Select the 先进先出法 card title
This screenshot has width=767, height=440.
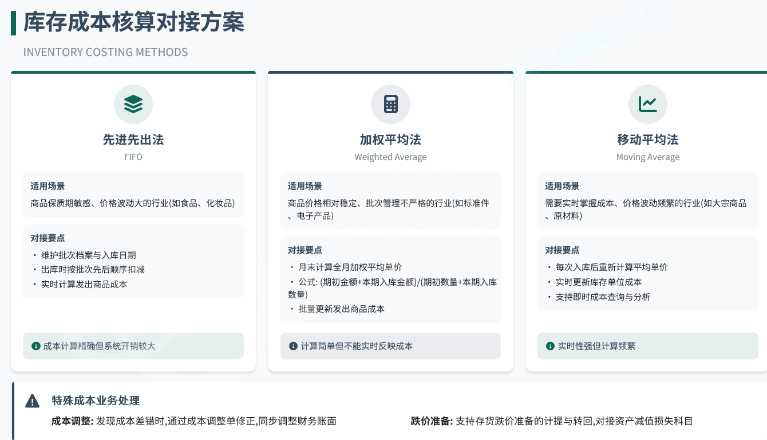click(133, 139)
